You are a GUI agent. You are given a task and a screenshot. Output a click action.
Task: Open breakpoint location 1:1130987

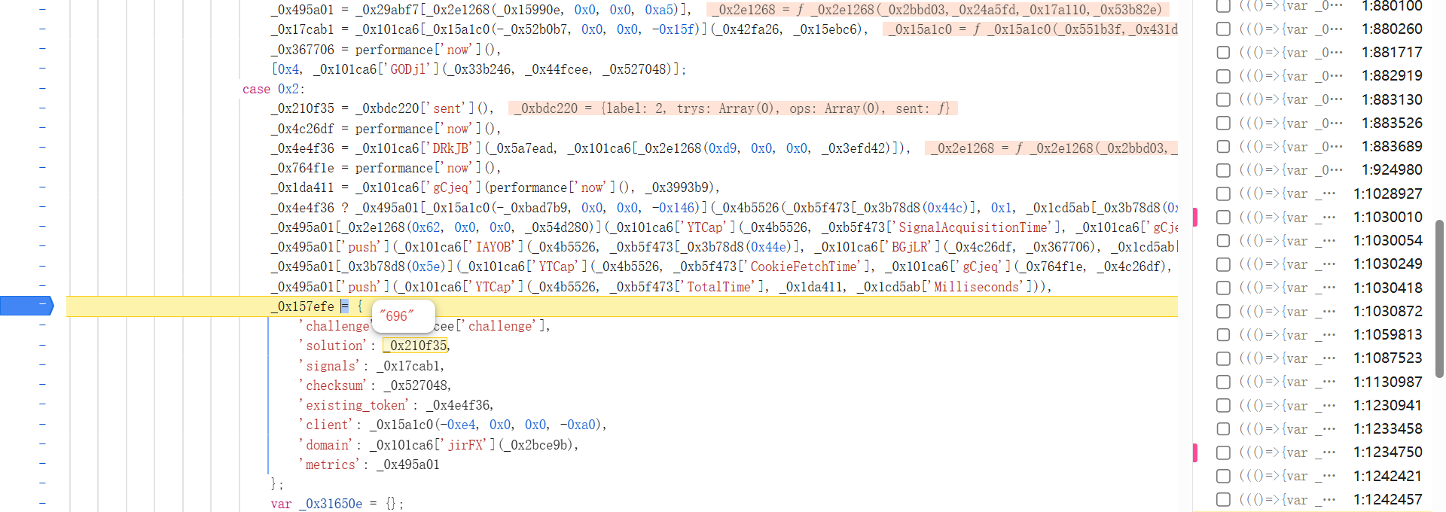tap(1387, 382)
